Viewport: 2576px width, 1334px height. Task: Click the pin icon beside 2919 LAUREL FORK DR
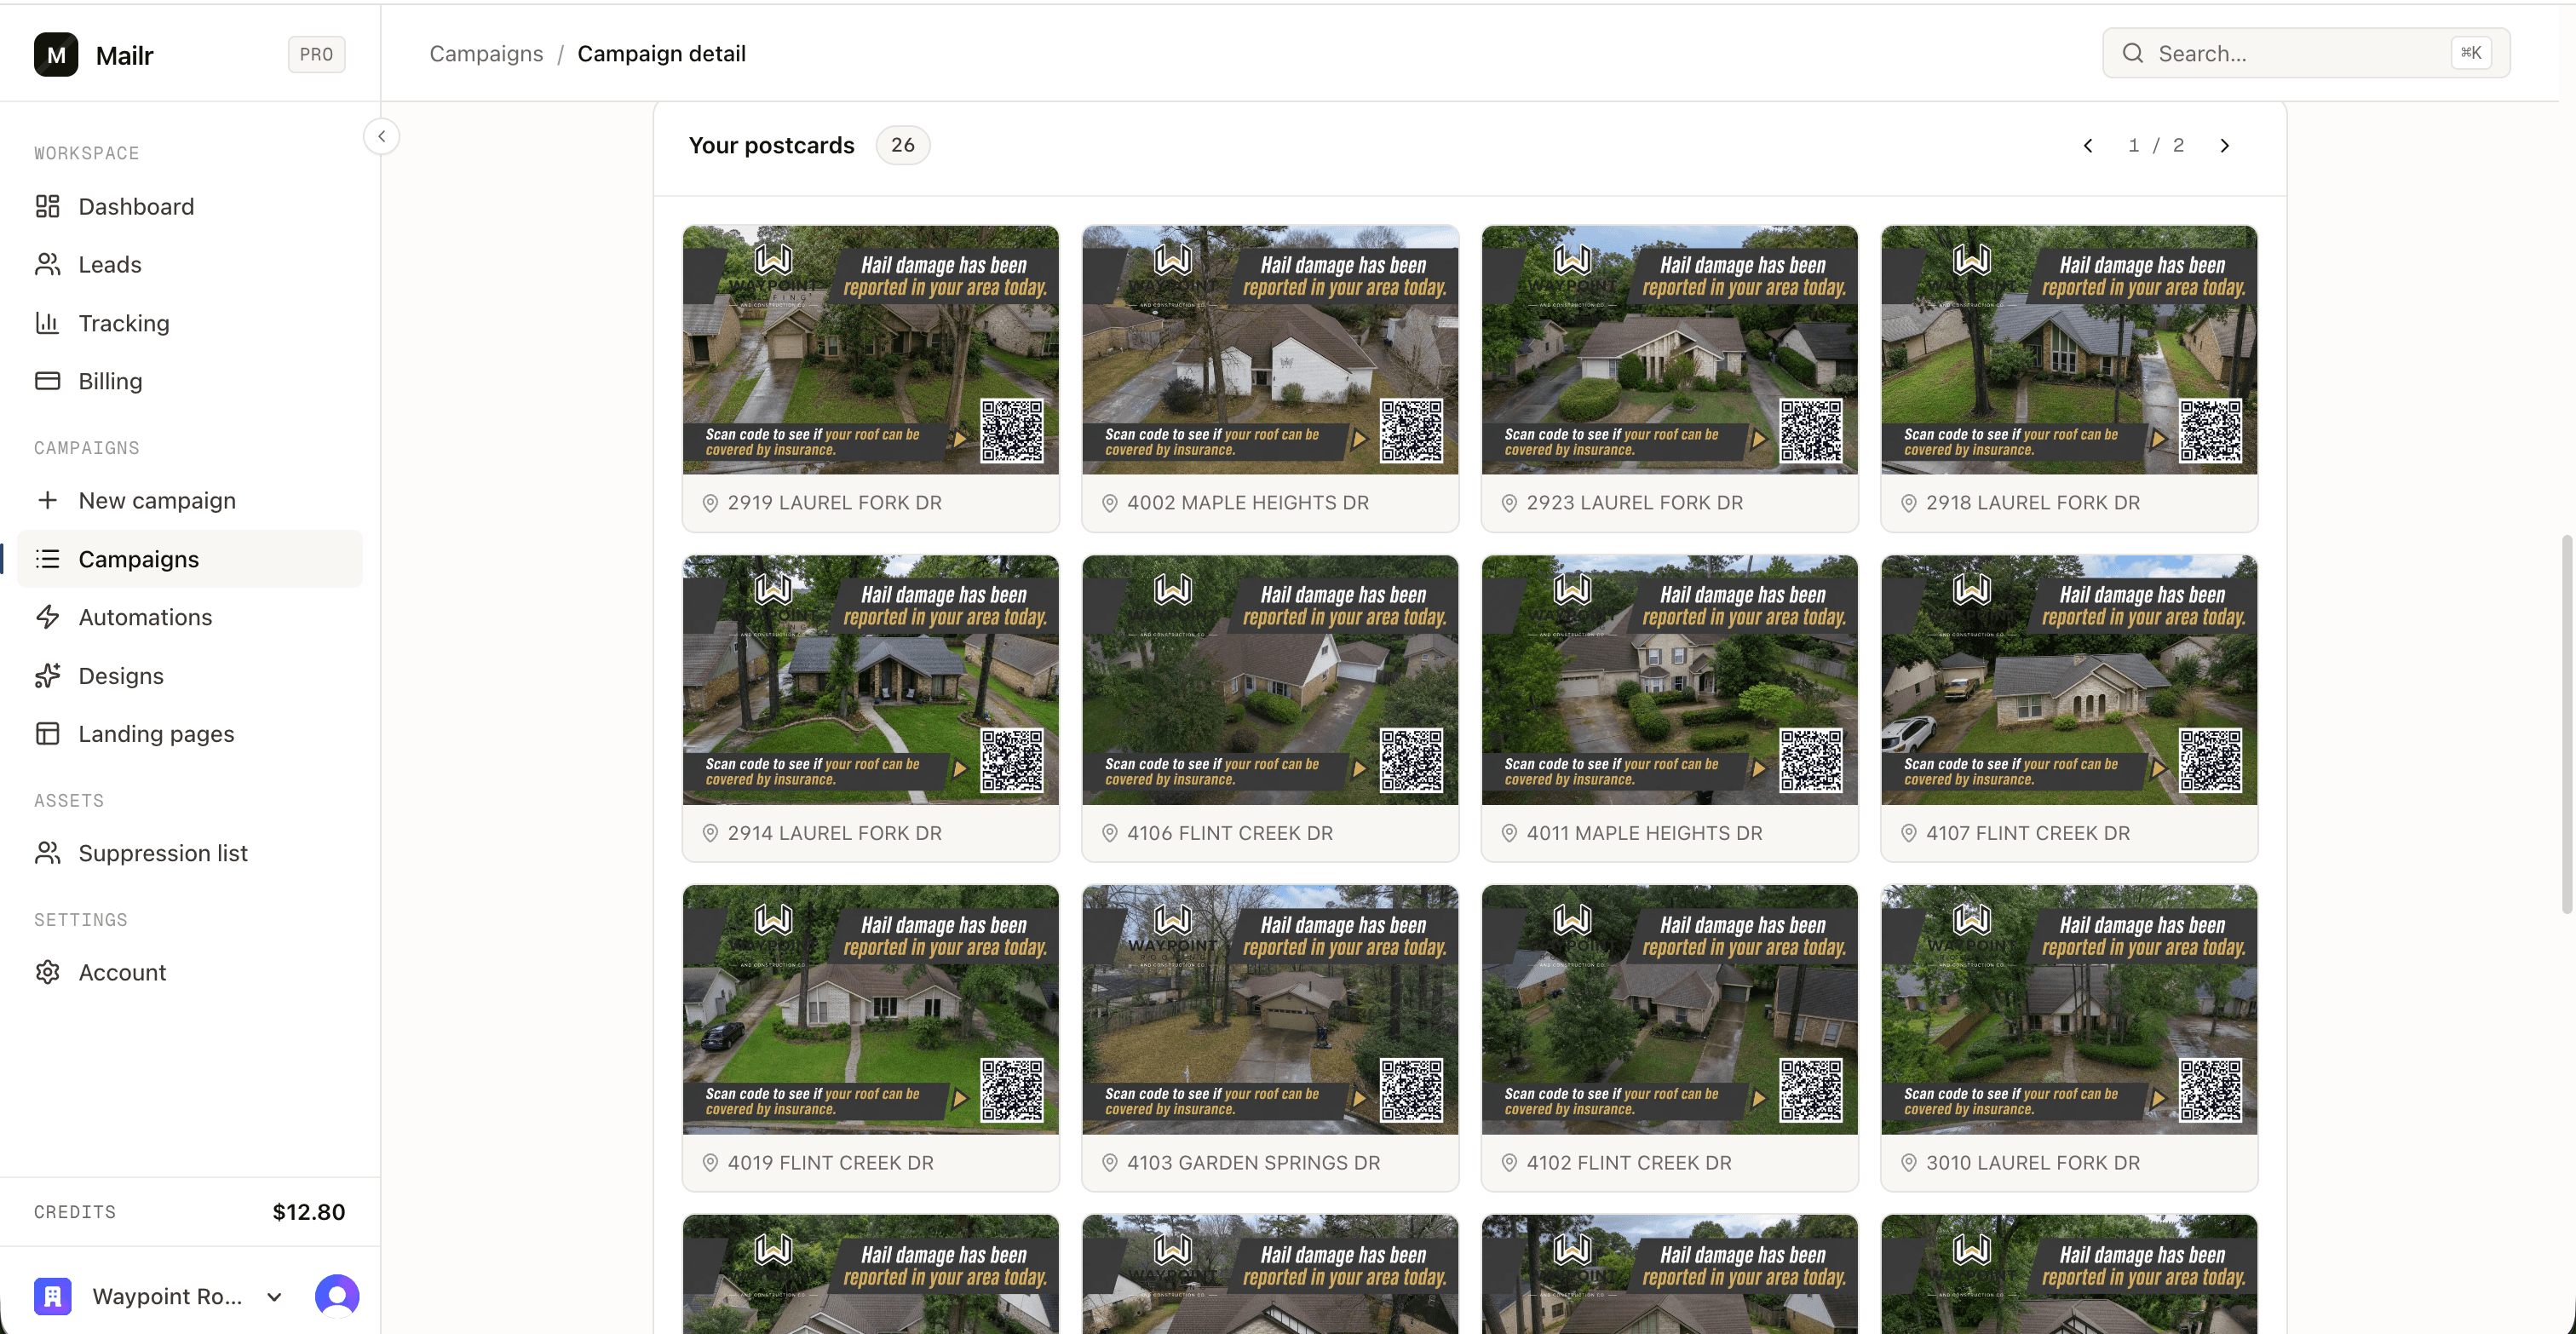710,503
